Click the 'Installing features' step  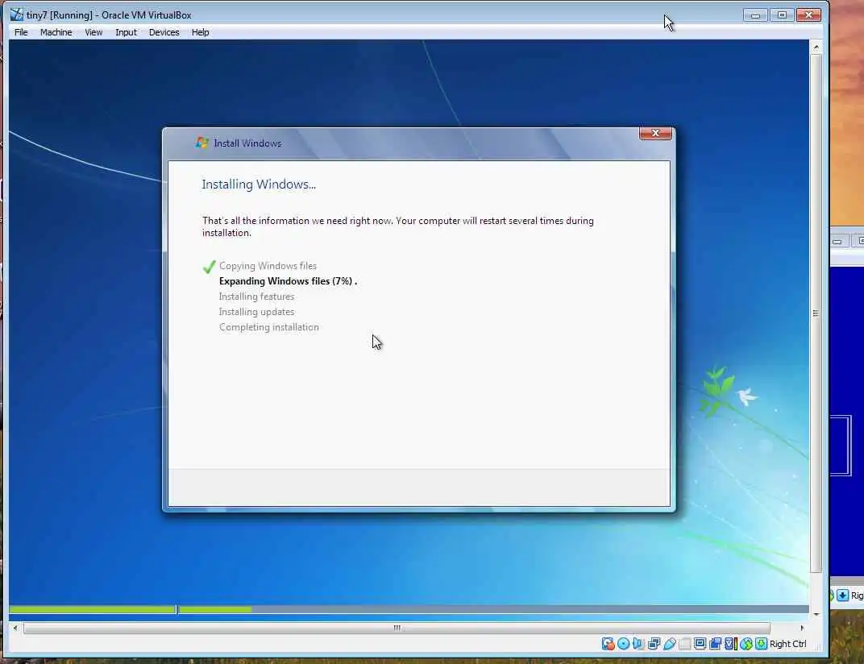point(257,297)
